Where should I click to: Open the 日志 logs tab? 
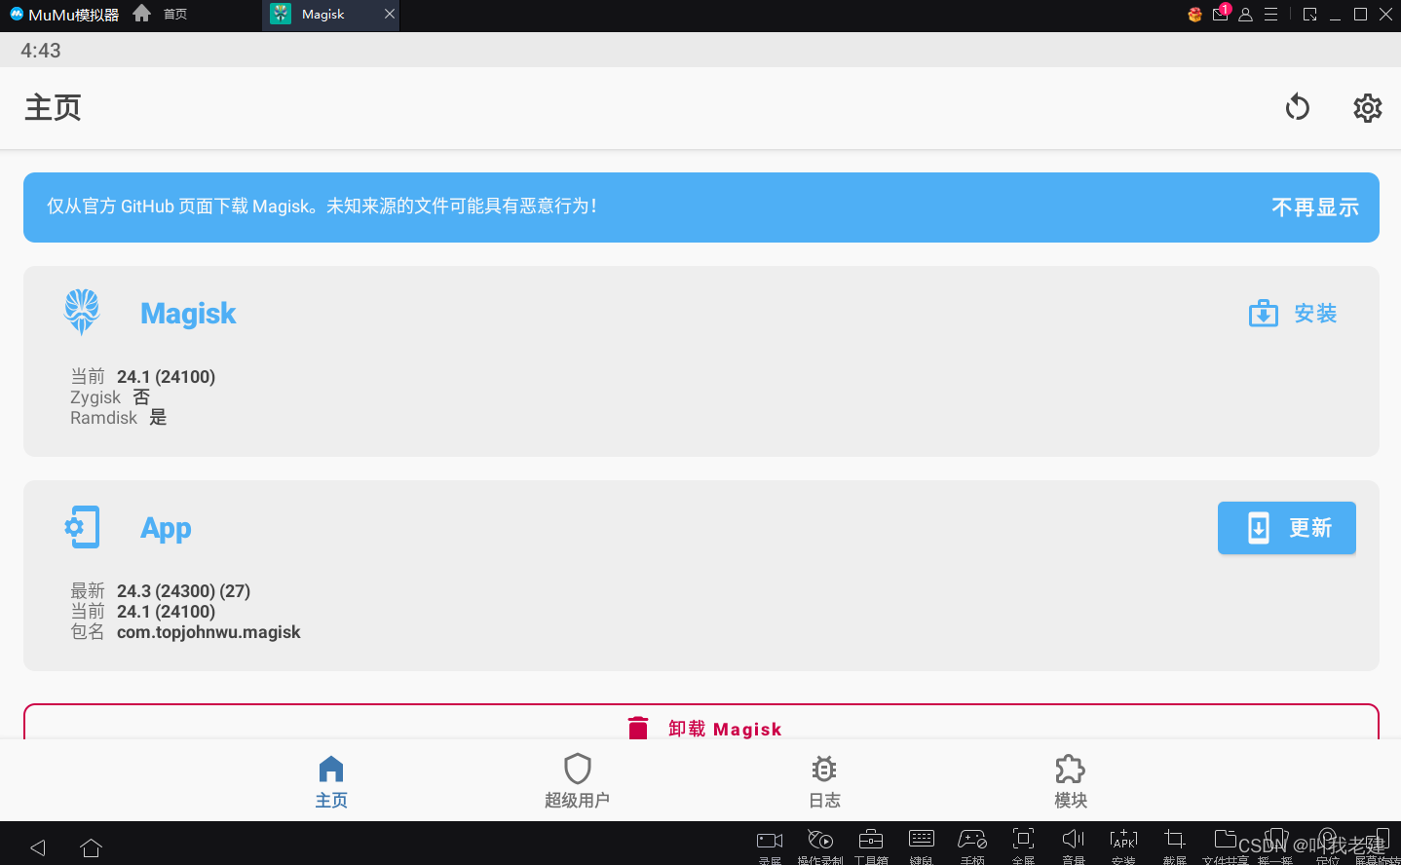(824, 782)
